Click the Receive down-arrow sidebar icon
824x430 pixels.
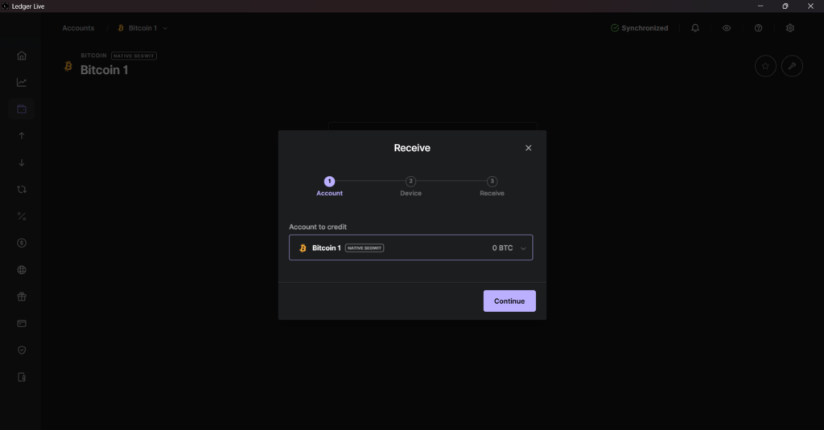pyautogui.click(x=22, y=162)
